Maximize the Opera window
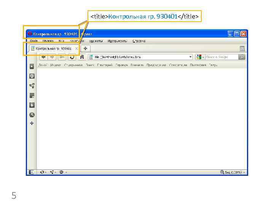This screenshot has height=205, width=274. [237, 34]
